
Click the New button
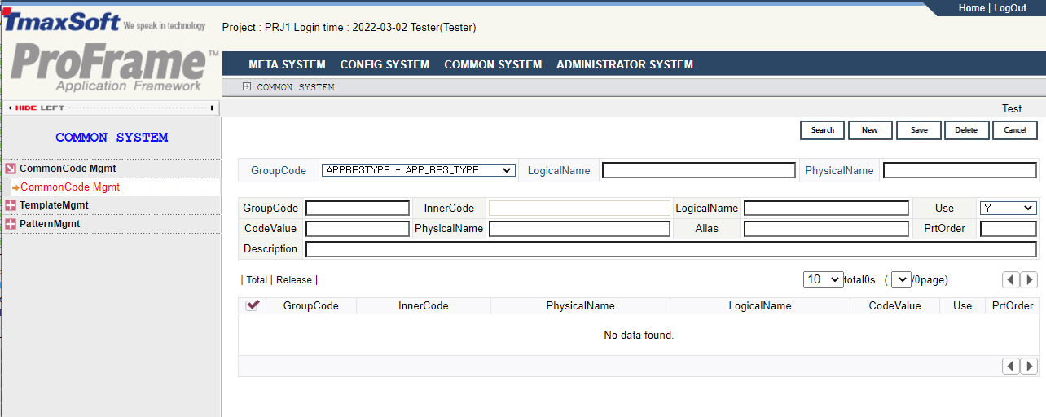870,130
